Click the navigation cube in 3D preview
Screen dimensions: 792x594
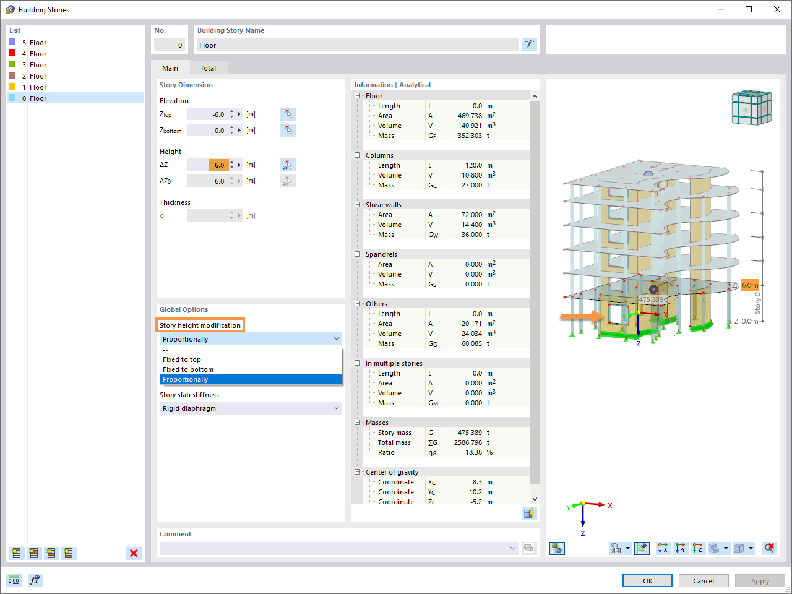pos(751,108)
